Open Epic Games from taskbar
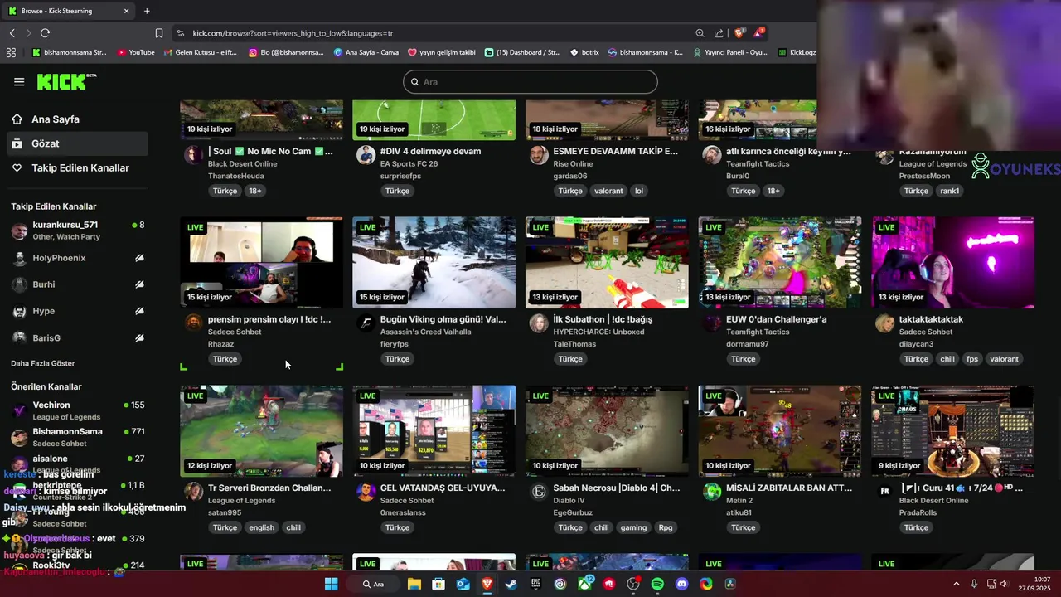Screen dimensions: 1061x597 coord(535,584)
